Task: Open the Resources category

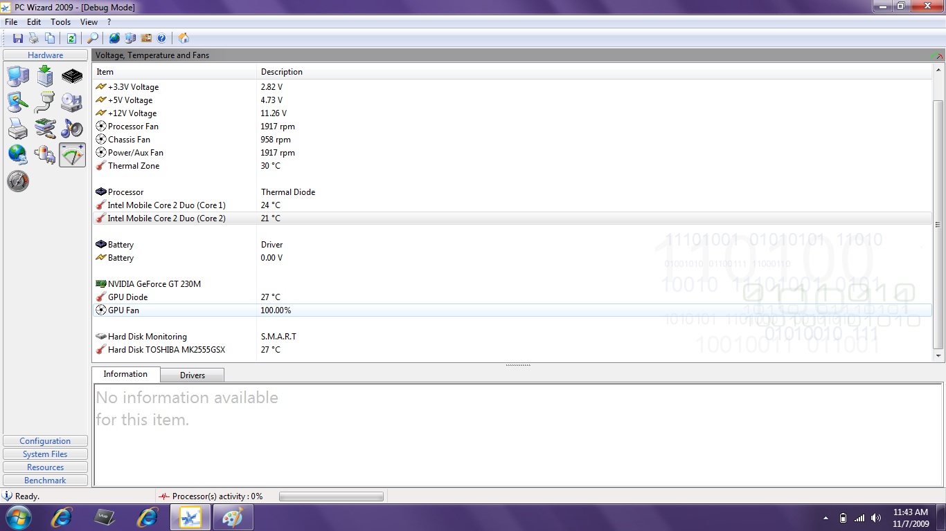Action: 46,467
